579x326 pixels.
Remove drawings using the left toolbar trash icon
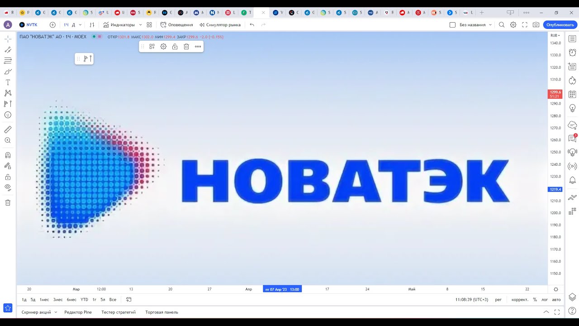coord(8,202)
